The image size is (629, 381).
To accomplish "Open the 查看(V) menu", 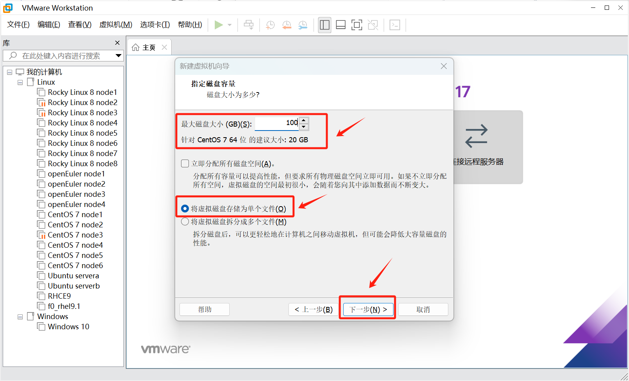I will point(80,25).
